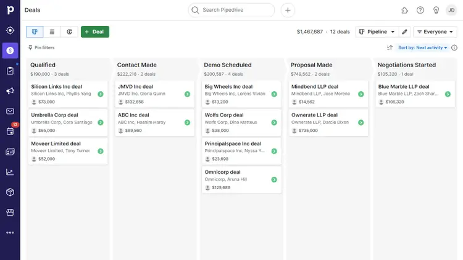
Task: Click Pin filters
Action: pos(41,47)
